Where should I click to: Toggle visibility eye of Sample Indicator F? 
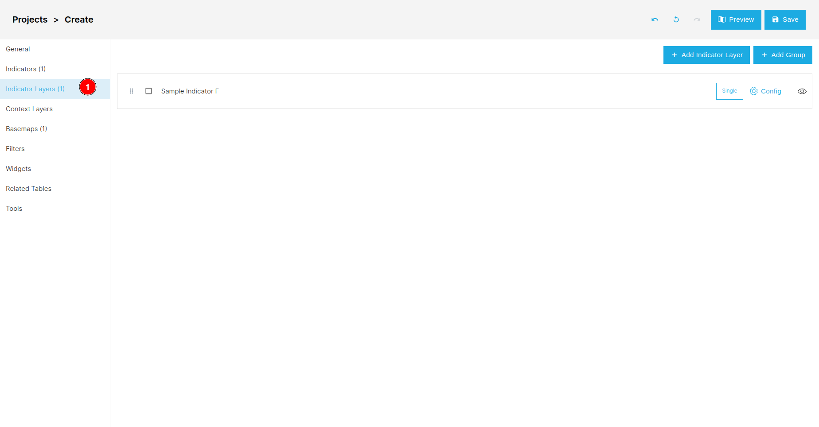802,91
